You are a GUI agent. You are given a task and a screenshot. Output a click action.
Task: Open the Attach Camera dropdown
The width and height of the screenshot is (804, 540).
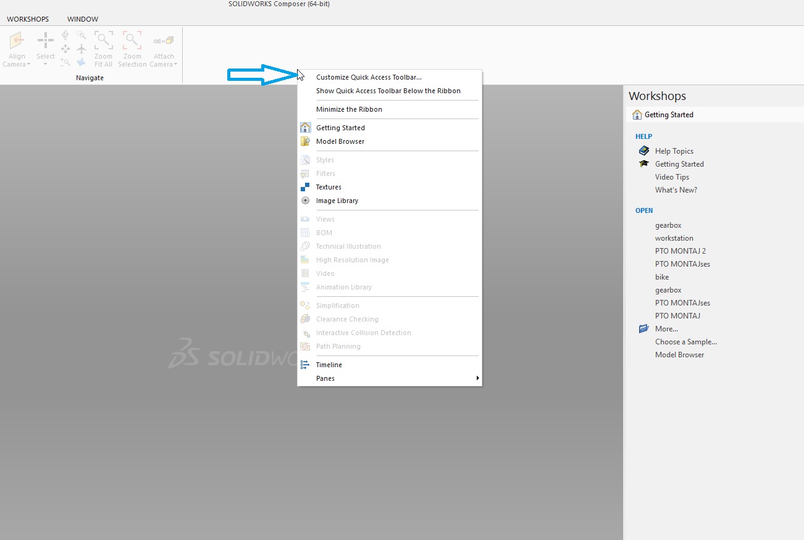(x=176, y=65)
